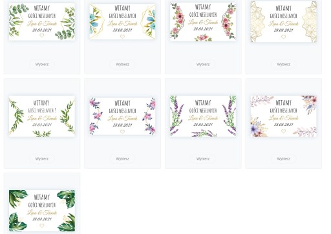
Task: Click Wybierz under the gold floral design
Action: 283,64
